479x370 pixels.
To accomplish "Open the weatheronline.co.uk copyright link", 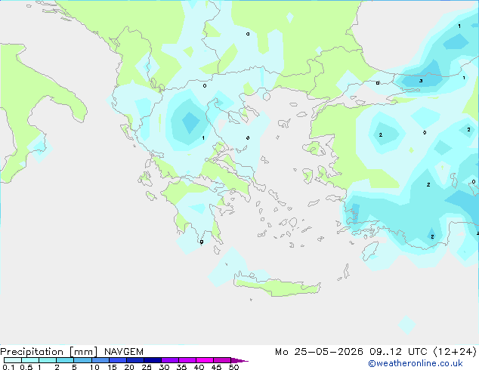I will (x=416, y=363).
